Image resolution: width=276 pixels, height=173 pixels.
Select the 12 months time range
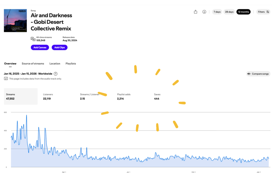coord(243,12)
